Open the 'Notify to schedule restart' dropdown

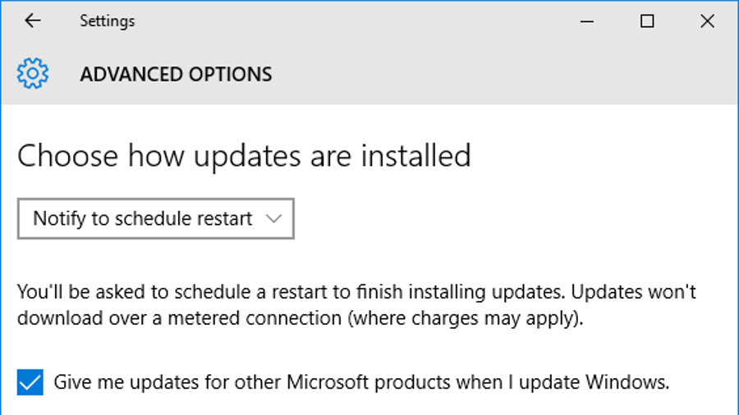(156, 219)
